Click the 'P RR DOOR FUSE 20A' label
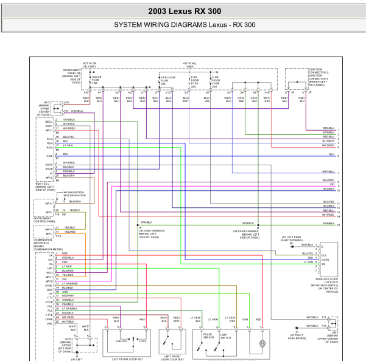366x361 pixels. 195,82
